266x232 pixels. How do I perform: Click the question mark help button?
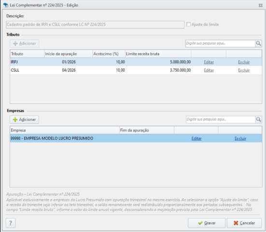11,223
